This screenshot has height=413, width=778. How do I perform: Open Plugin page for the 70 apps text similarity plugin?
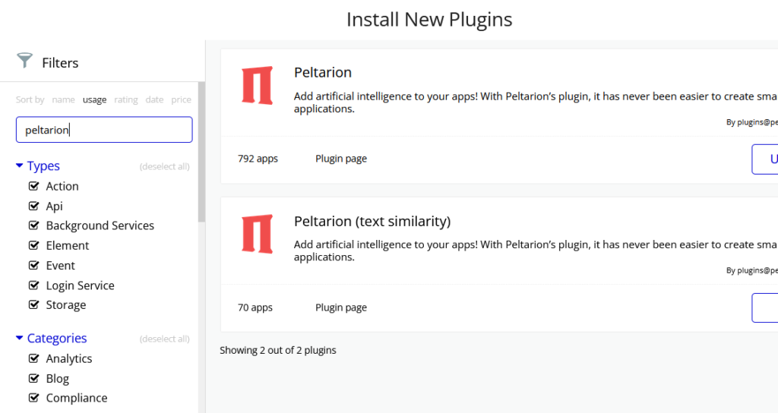click(x=341, y=307)
